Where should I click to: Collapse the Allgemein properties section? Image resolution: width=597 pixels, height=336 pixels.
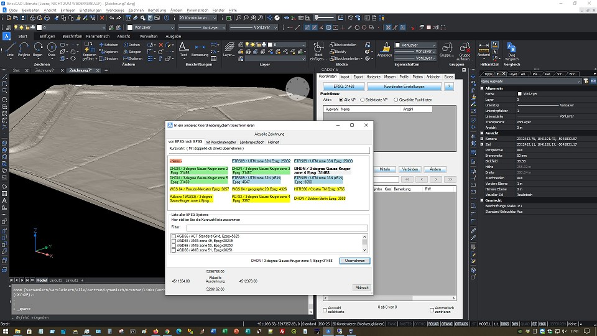483,88
